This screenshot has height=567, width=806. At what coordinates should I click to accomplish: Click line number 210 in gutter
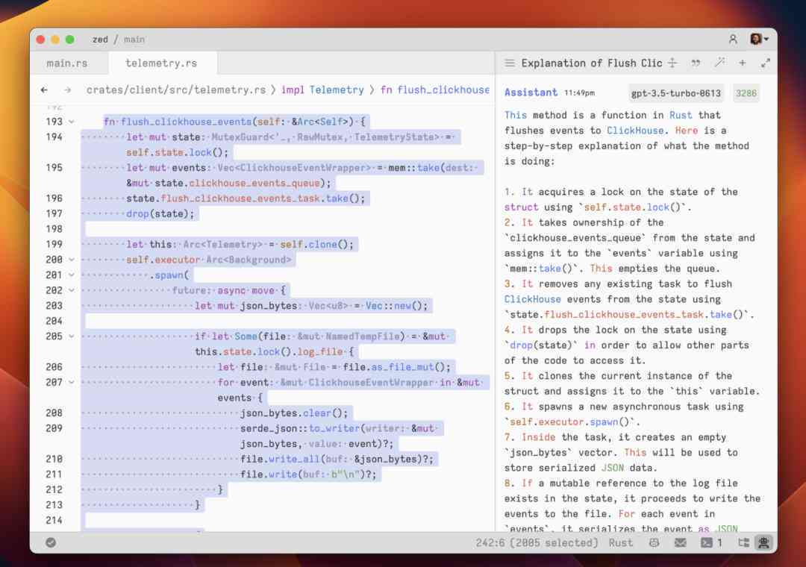[x=54, y=459]
